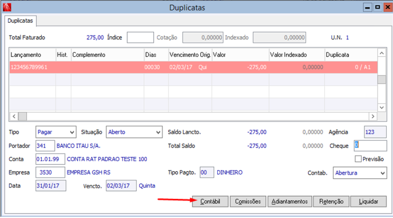Click the Índice input field
393x218 pixels.
(140, 37)
